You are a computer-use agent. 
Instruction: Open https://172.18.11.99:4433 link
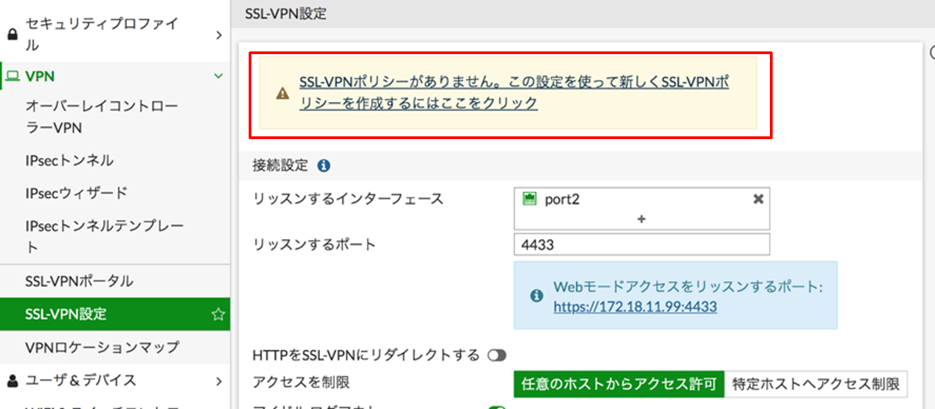click(635, 307)
